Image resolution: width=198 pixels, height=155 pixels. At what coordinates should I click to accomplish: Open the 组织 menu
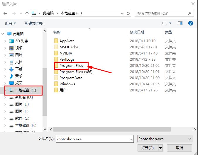coord(10,23)
